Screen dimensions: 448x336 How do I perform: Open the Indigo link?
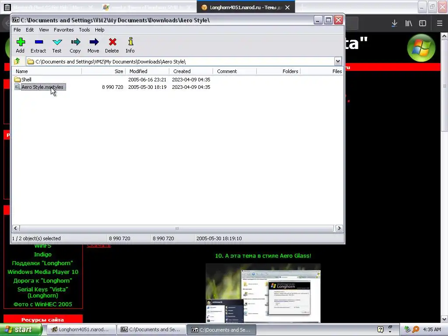(43, 254)
